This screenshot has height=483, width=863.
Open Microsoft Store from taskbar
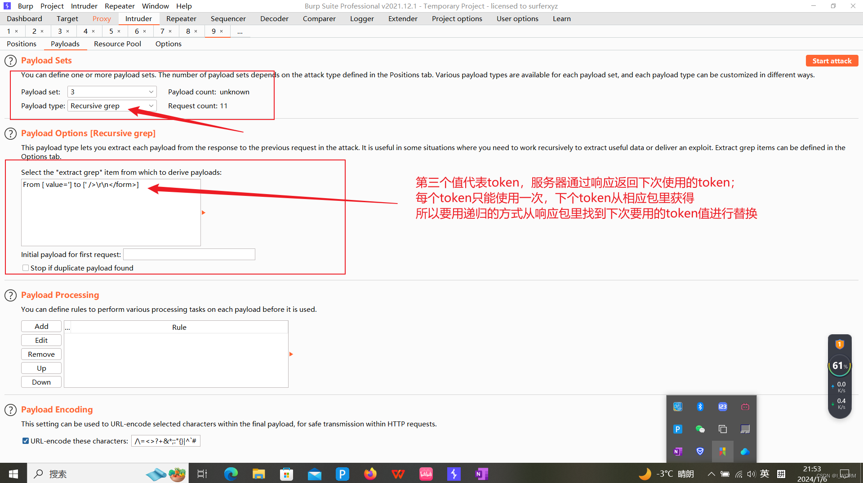point(286,474)
